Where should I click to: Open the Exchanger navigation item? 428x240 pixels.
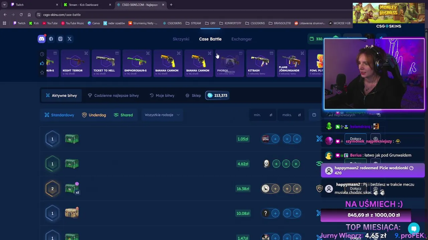241,39
